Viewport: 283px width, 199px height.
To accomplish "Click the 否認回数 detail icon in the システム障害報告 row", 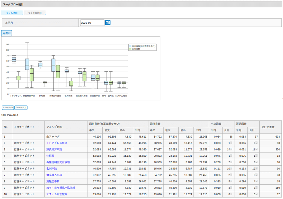I will pos(256,194).
